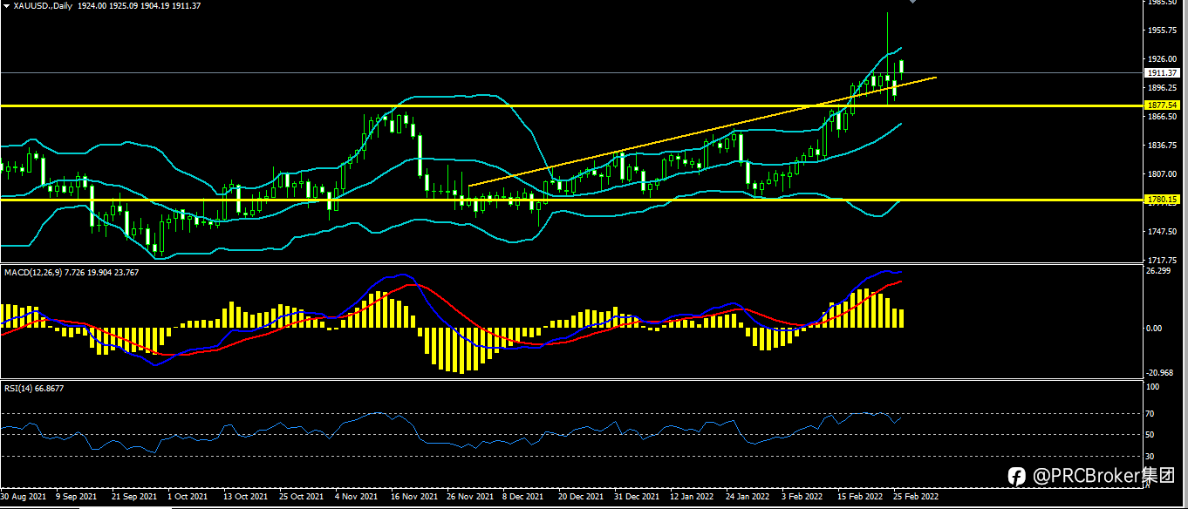Screen dimensions: 1188x509
Task: Click the 3 Feb 2022 date label
Action: (802, 497)
